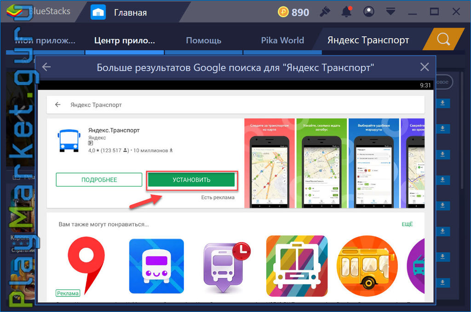Click the Есть реклама note
Image resolution: width=471 pixels, height=312 pixels.
tap(218, 198)
